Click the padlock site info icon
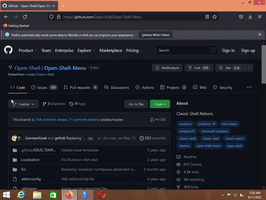 click(x=59, y=17)
